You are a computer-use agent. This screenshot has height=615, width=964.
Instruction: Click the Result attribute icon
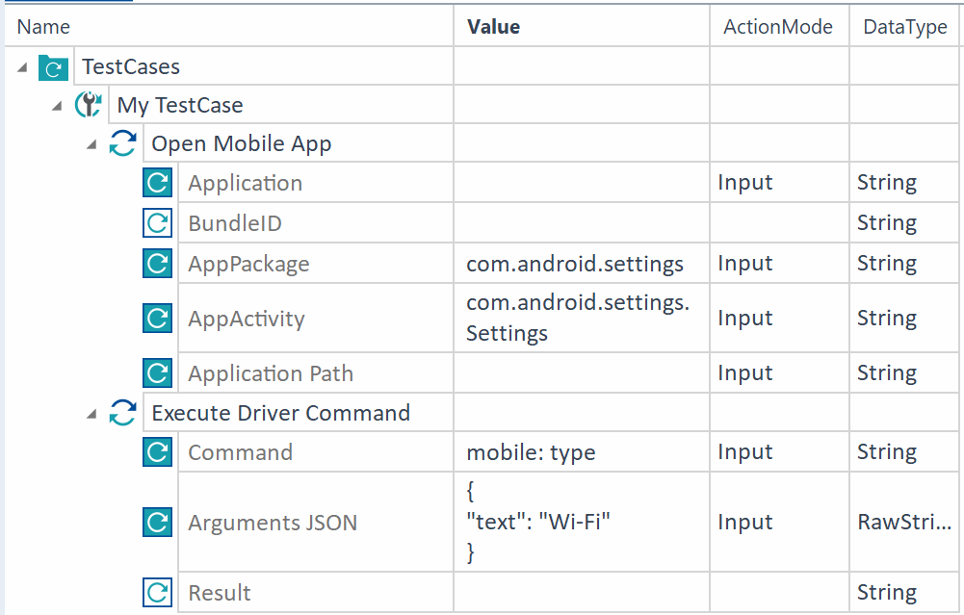coord(157,592)
